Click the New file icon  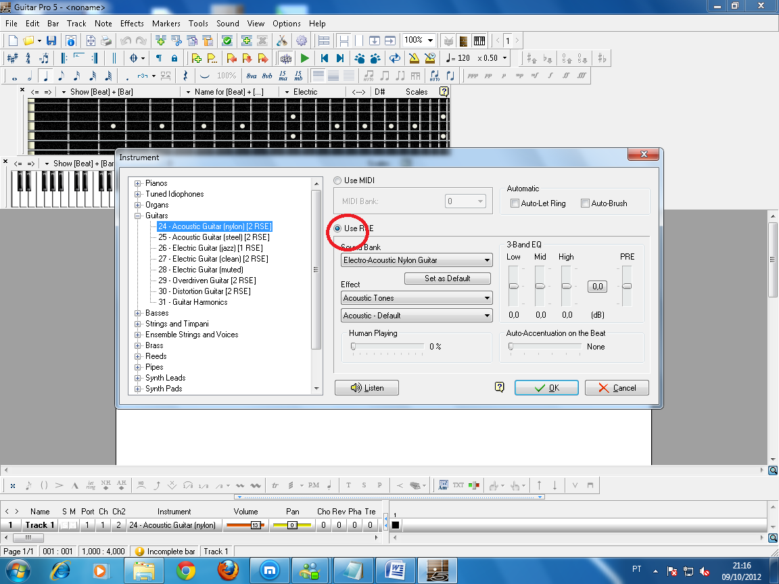tap(14, 41)
